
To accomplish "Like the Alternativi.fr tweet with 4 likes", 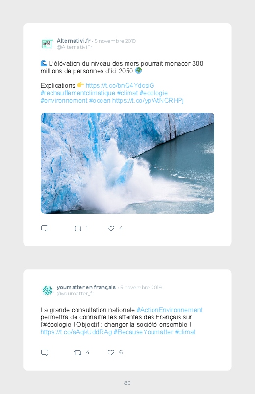I will pyautogui.click(x=111, y=229).
